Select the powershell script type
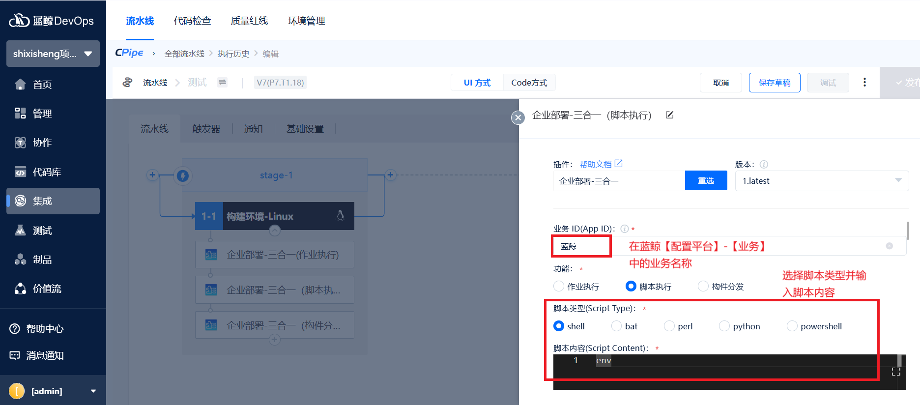 pyautogui.click(x=792, y=326)
